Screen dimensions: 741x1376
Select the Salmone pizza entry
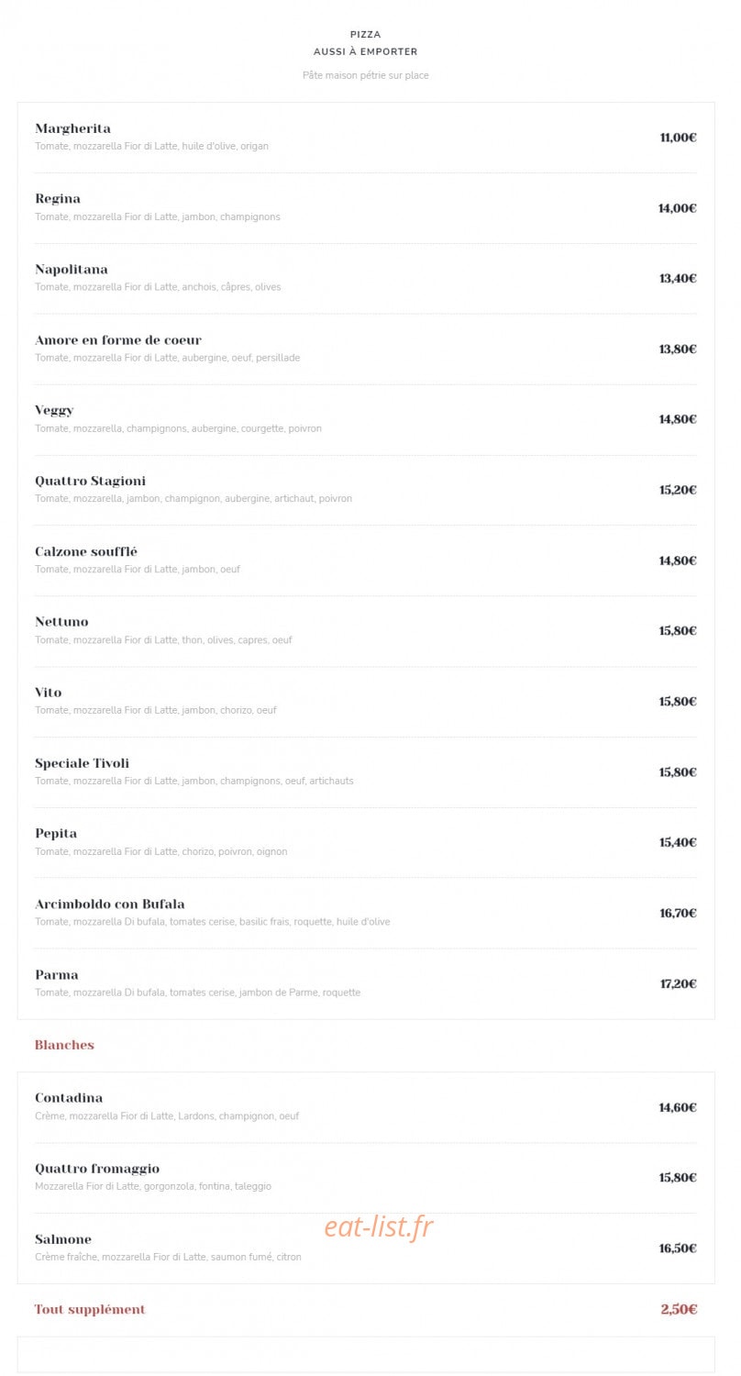point(63,1239)
